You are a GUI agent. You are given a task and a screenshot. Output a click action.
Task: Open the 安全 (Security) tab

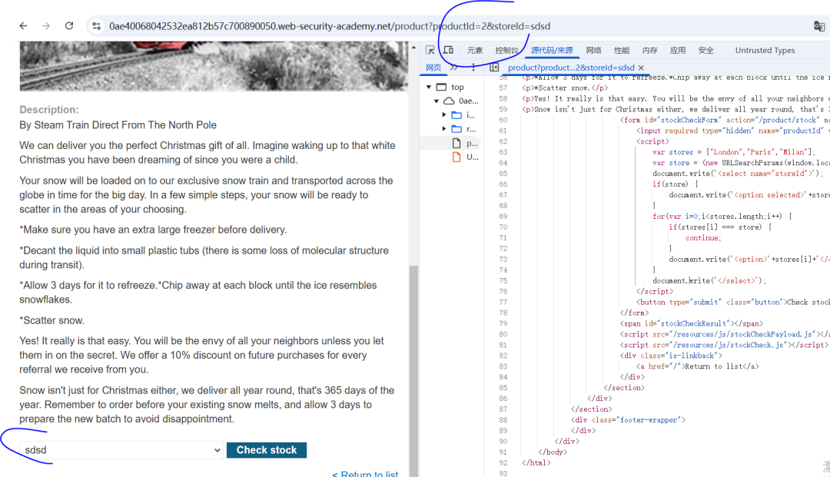(x=705, y=50)
